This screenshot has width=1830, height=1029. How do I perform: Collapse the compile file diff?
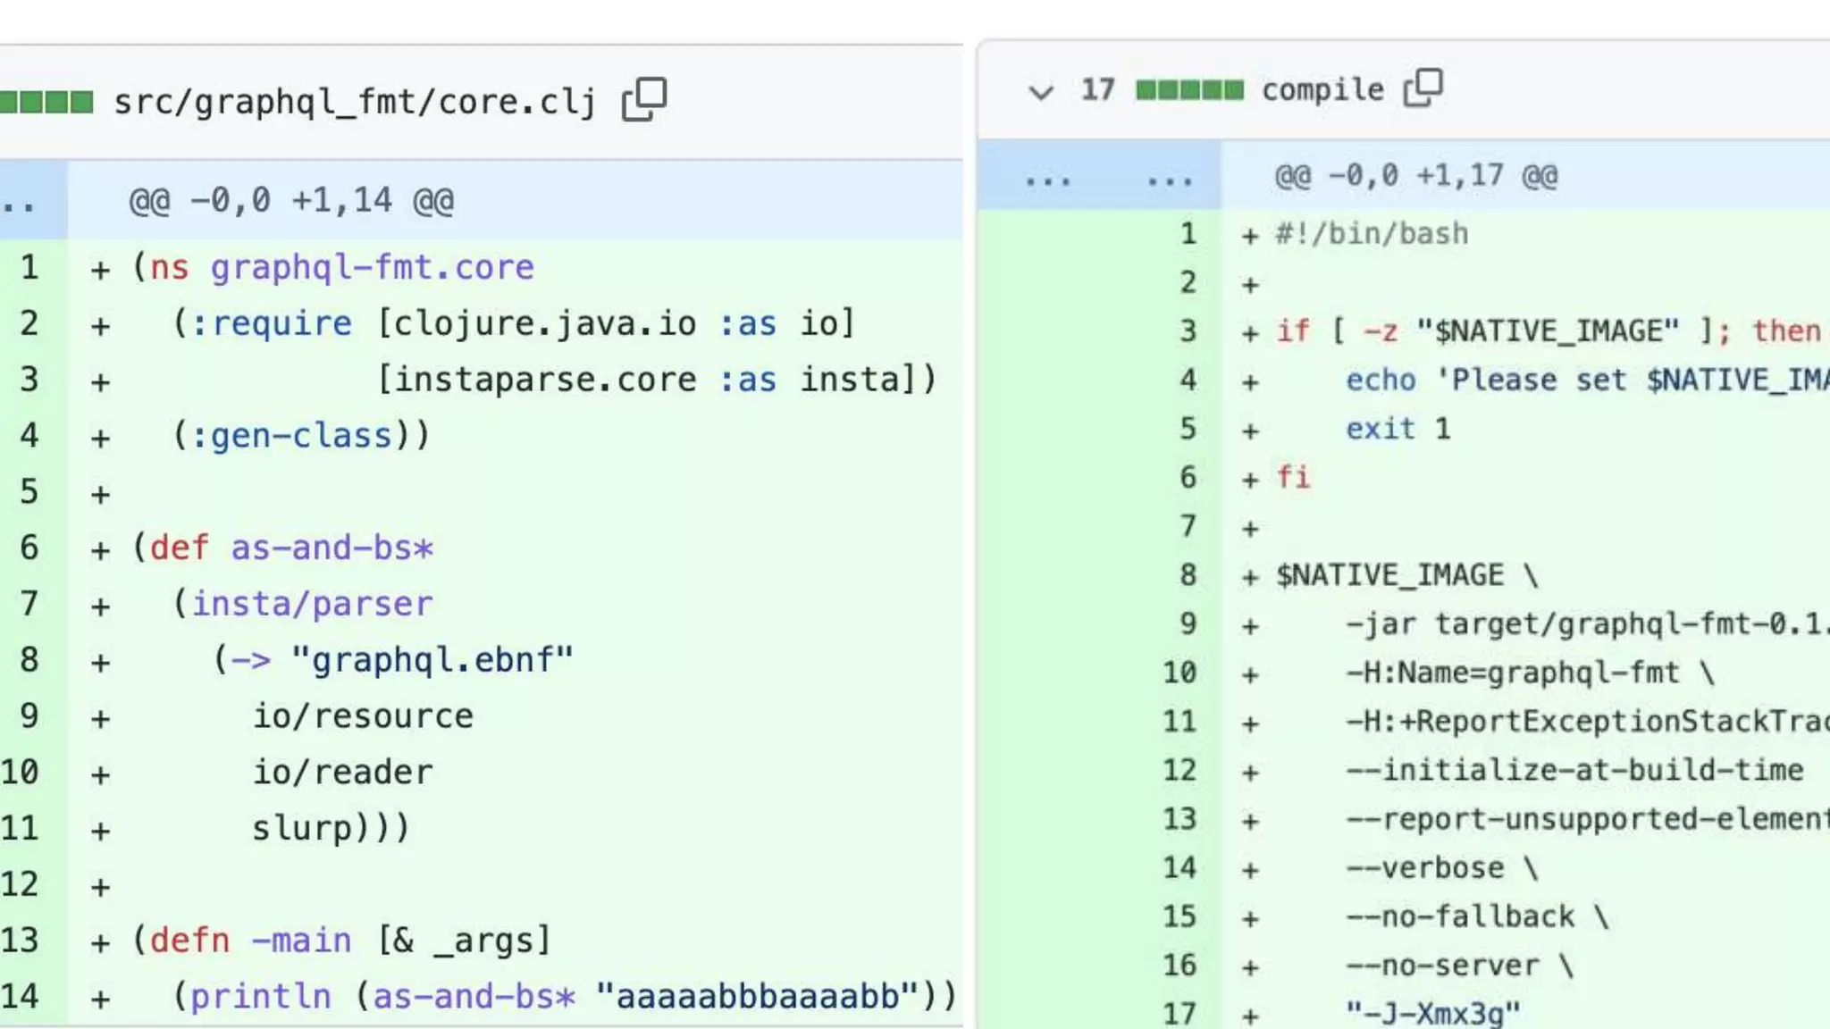tap(1041, 91)
